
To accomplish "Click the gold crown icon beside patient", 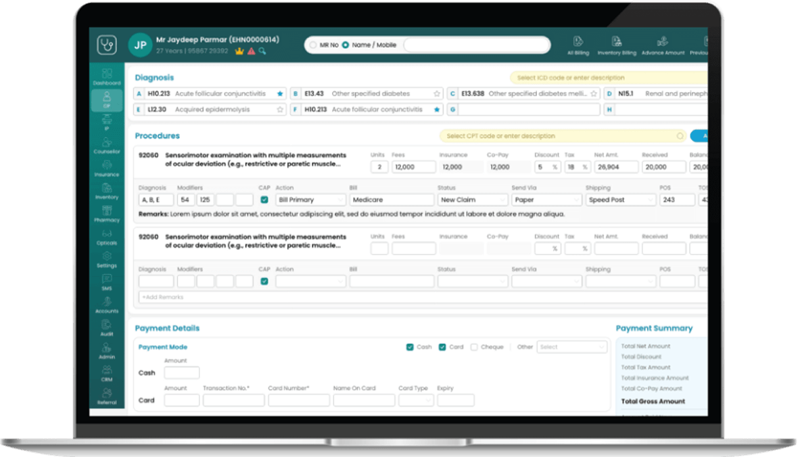I will 239,51.
